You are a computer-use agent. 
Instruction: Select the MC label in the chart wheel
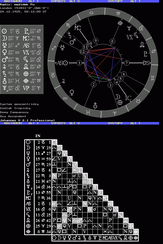77,28
